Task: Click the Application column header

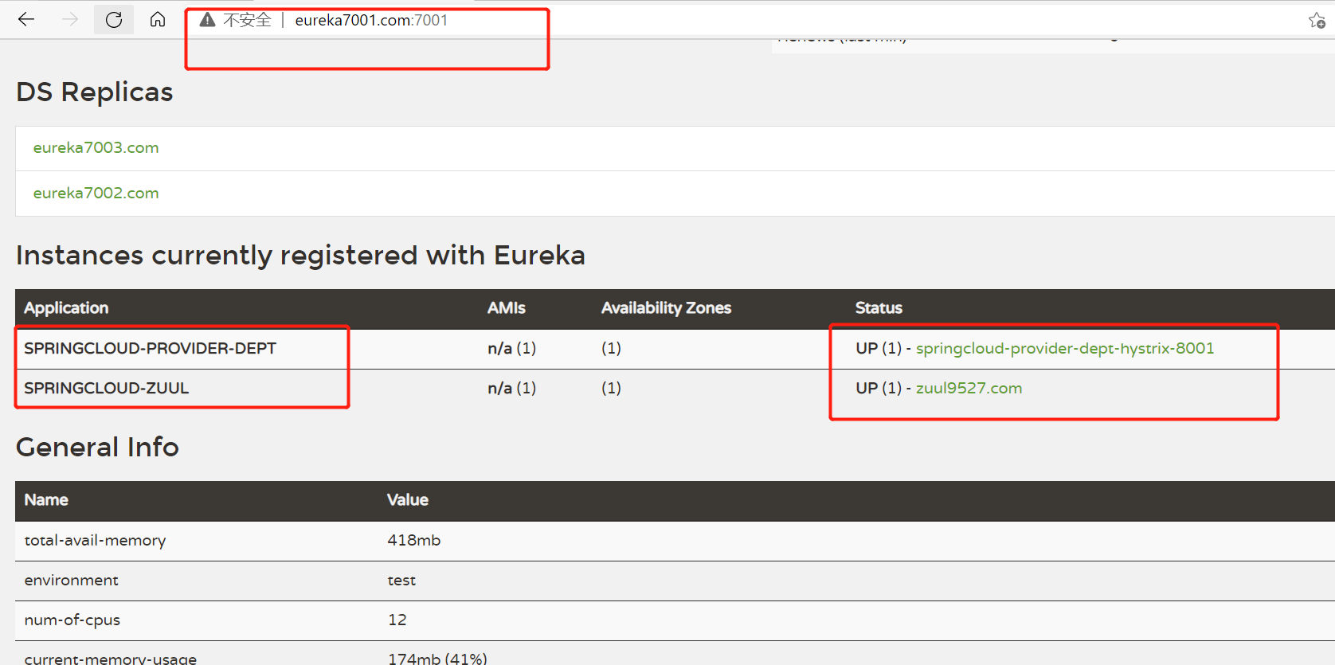Action: [66, 307]
